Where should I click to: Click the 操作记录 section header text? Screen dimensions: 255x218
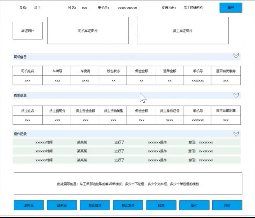(x=20, y=134)
